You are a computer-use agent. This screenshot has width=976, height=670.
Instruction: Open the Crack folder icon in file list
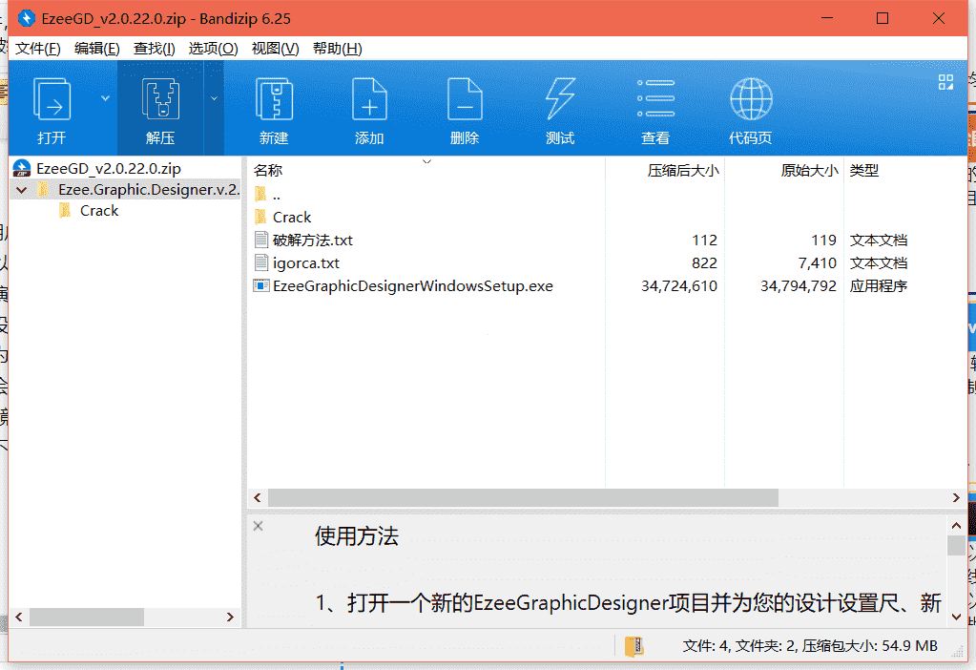(260, 217)
